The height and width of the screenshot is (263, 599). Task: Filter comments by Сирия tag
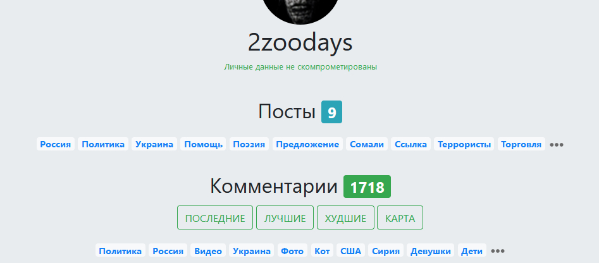click(x=386, y=251)
